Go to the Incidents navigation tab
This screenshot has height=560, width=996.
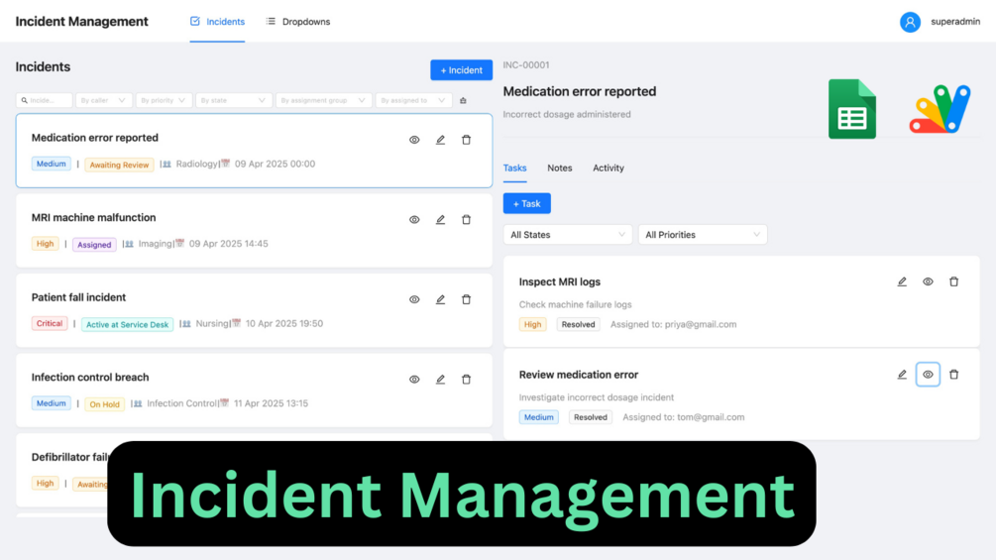click(217, 22)
